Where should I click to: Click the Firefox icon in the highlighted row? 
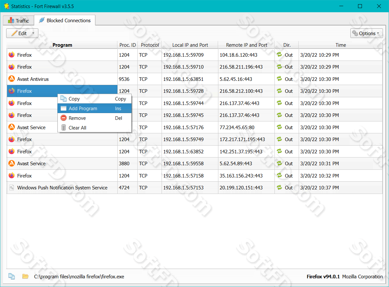click(12, 91)
